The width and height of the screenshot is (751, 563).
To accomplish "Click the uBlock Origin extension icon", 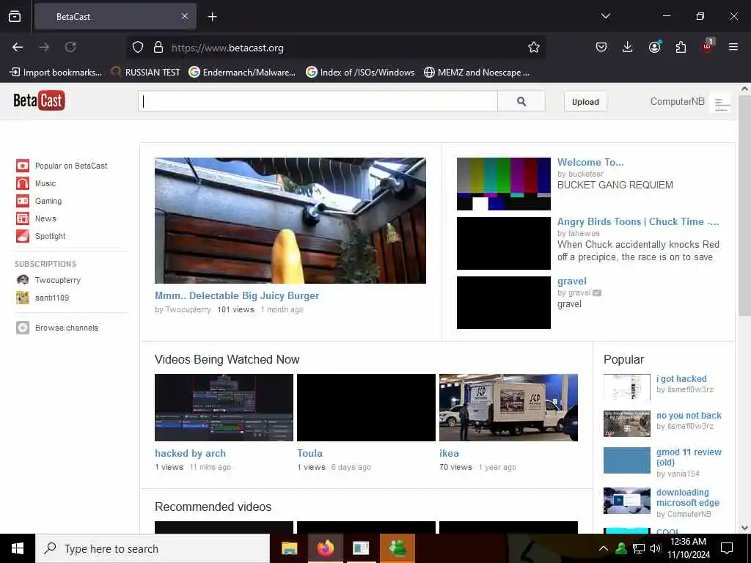I will tap(708, 46).
